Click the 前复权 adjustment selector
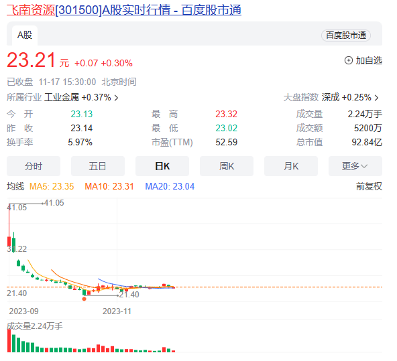This screenshot has height=361, width=397. click(369, 186)
